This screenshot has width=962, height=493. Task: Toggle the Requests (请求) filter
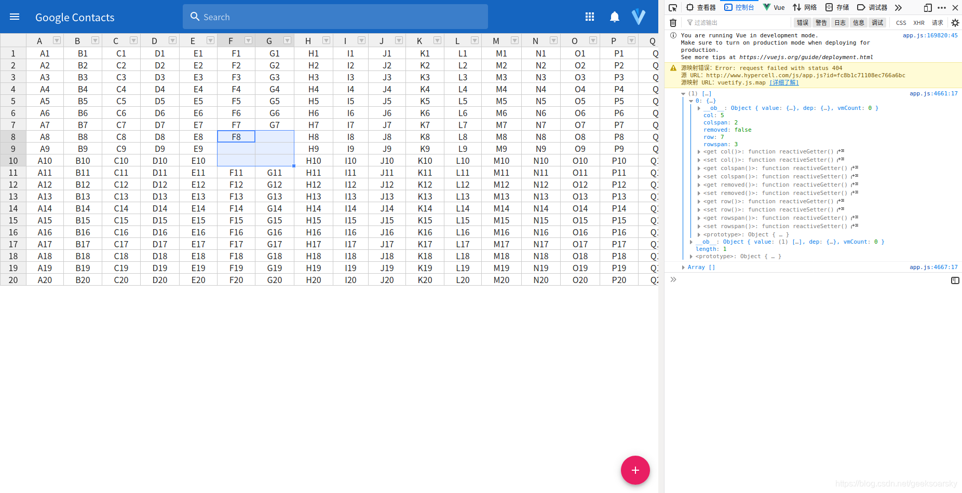coord(938,23)
